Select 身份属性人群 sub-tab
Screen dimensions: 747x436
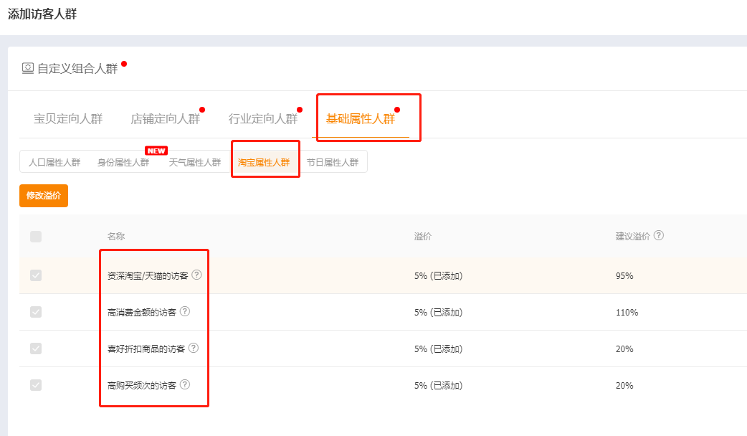click(123, 163)
